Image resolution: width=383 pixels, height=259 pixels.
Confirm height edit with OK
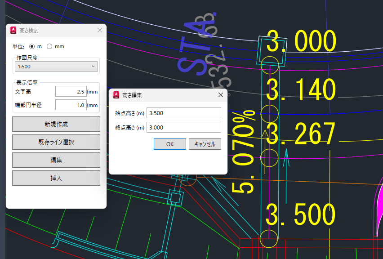pos(169,144)
